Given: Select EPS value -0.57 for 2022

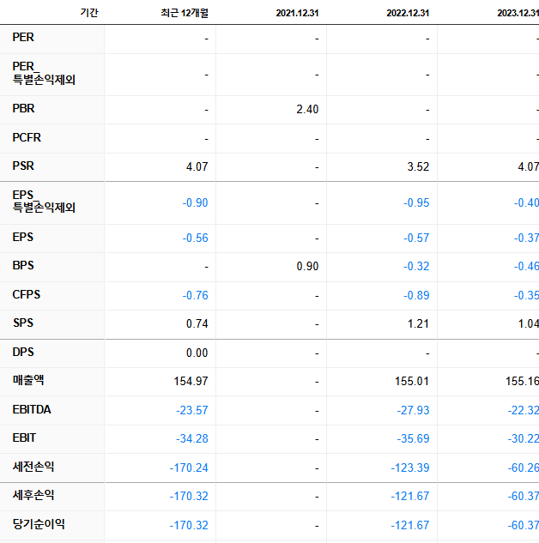Looking at the screenshot, I should [416, 238].
